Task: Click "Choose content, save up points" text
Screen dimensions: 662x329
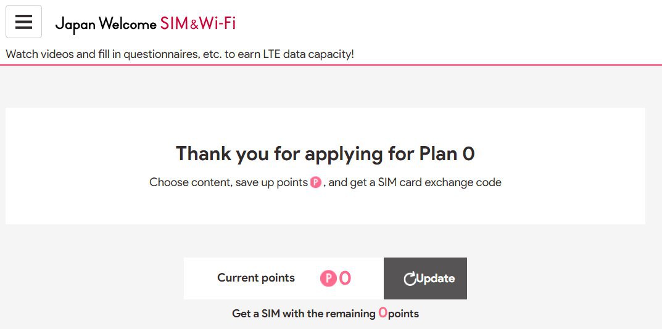Action: [x=228, y=182]
